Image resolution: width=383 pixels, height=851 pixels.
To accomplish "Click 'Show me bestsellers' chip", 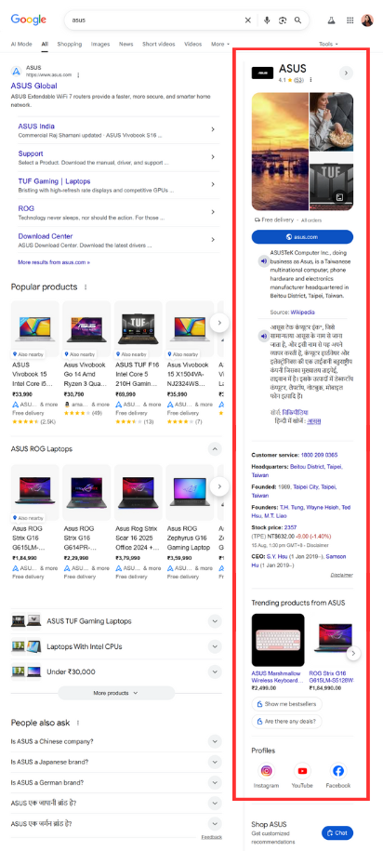I will (286, 704).
